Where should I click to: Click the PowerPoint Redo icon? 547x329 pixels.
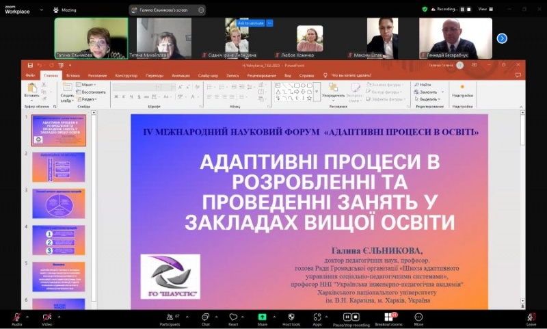(51, 65)
